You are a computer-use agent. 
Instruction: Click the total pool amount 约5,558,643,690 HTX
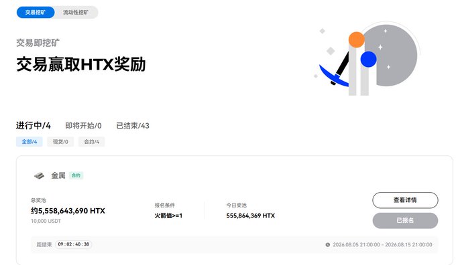68,211
